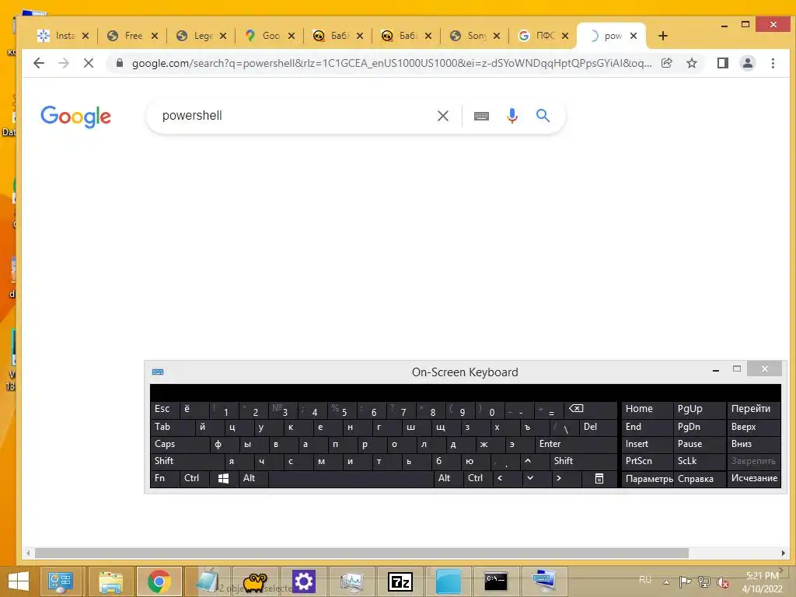796x597 pixels.
Task: Tap Tab key on On-Screen Keyboard
Action: coord(172,427)
